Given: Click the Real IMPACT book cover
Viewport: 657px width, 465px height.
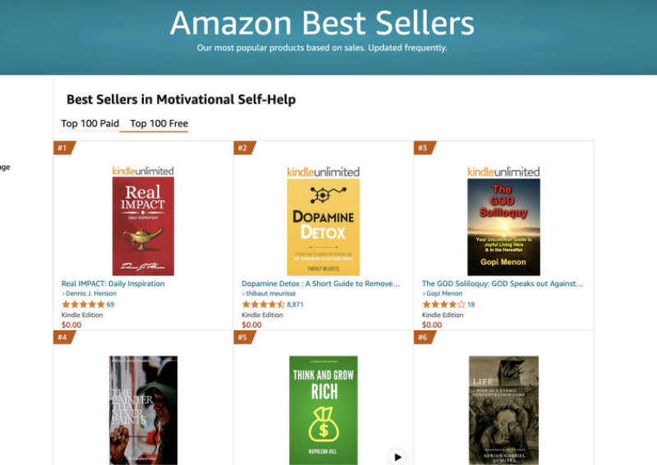Looking at the screenshot, I should coord(143,226).
